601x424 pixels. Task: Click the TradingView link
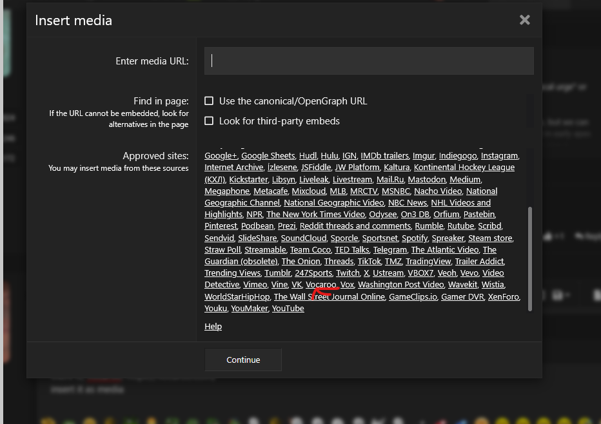tap(428, 261)
